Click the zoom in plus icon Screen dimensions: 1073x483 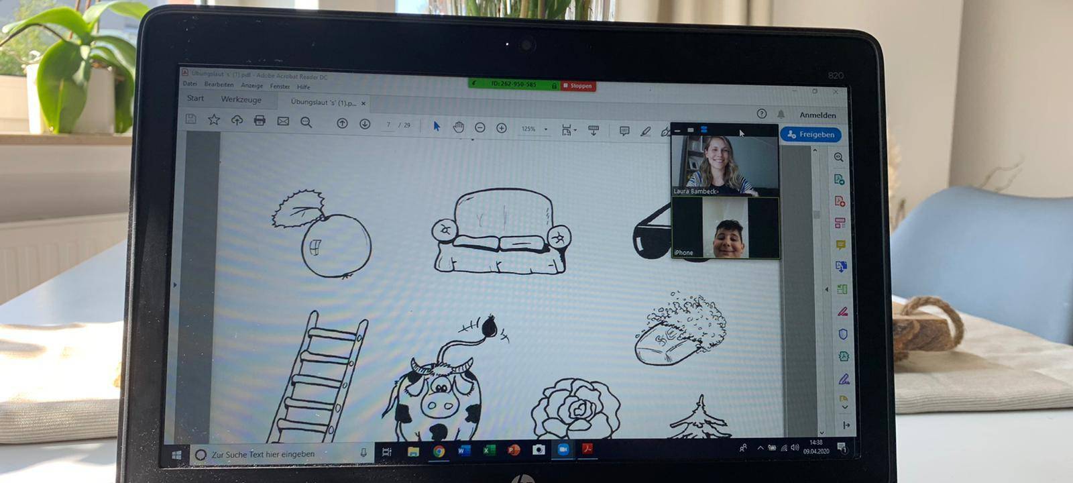coord(502,128)
